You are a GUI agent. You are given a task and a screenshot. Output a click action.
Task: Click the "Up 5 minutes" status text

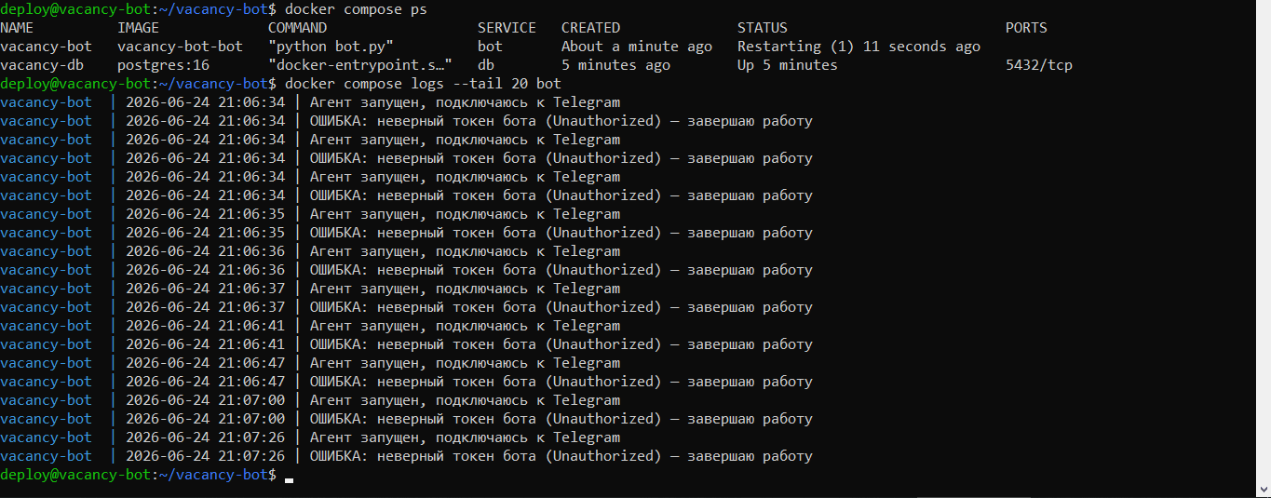787,65
